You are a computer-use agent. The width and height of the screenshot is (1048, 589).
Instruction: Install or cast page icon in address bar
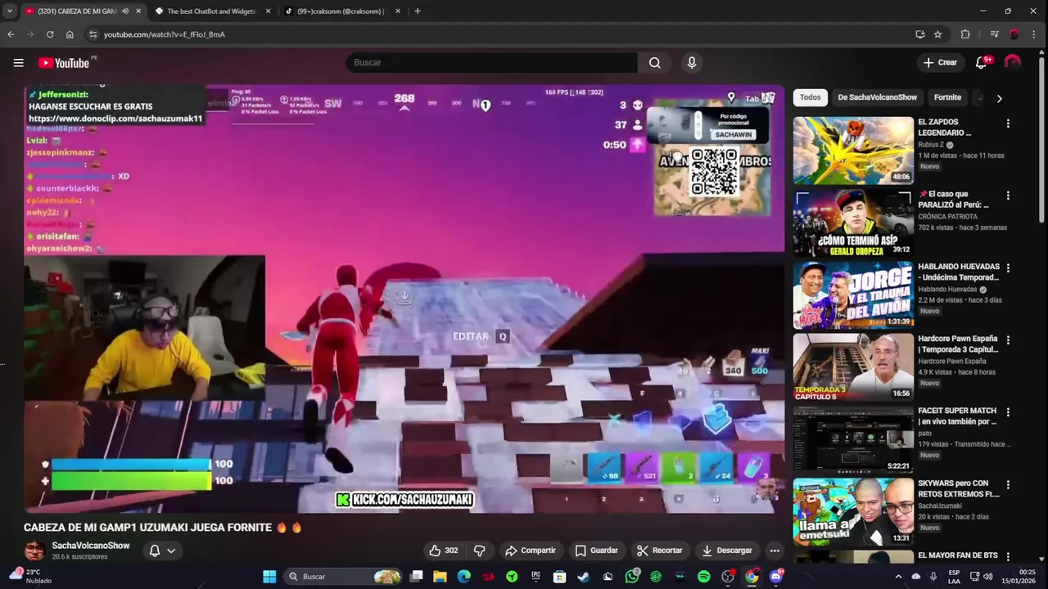click(x=920, y=34)
